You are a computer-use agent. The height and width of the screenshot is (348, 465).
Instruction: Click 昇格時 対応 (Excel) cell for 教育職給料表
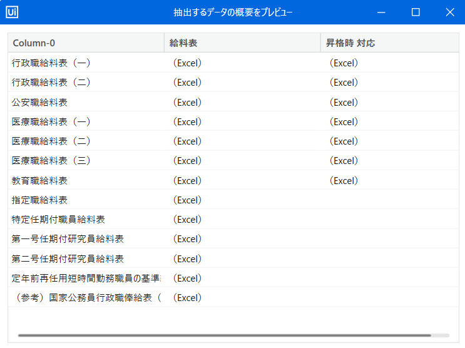click(x=390, y=180)
